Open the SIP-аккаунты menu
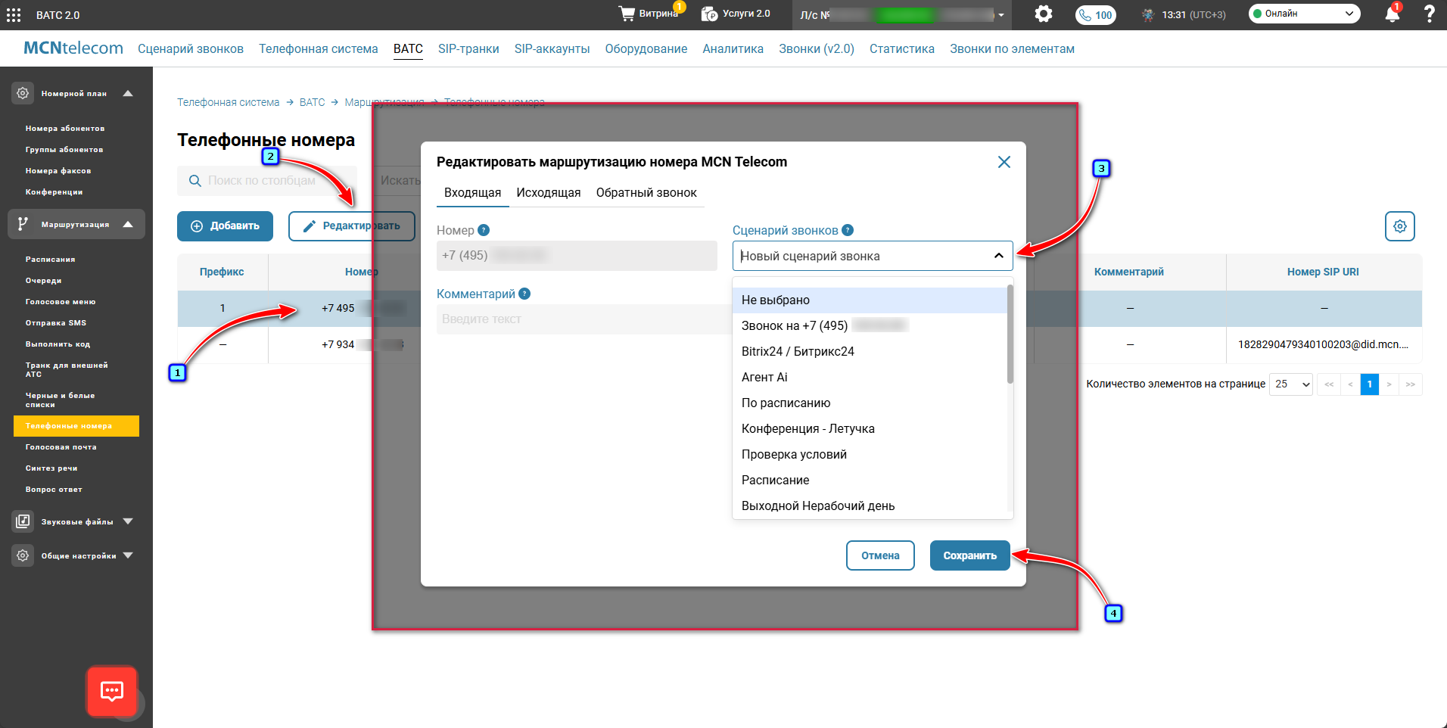The width and height of the screenshot is (1447, 728). 552,48
